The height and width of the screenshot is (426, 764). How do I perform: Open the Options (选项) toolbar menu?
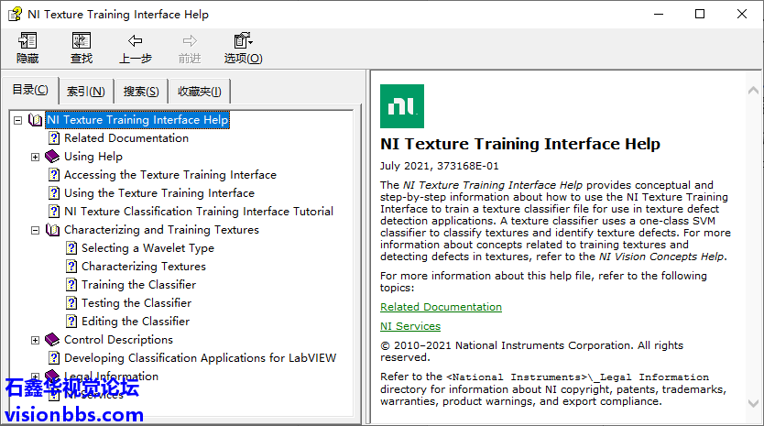pyautogui.click(x=242, y=41)
